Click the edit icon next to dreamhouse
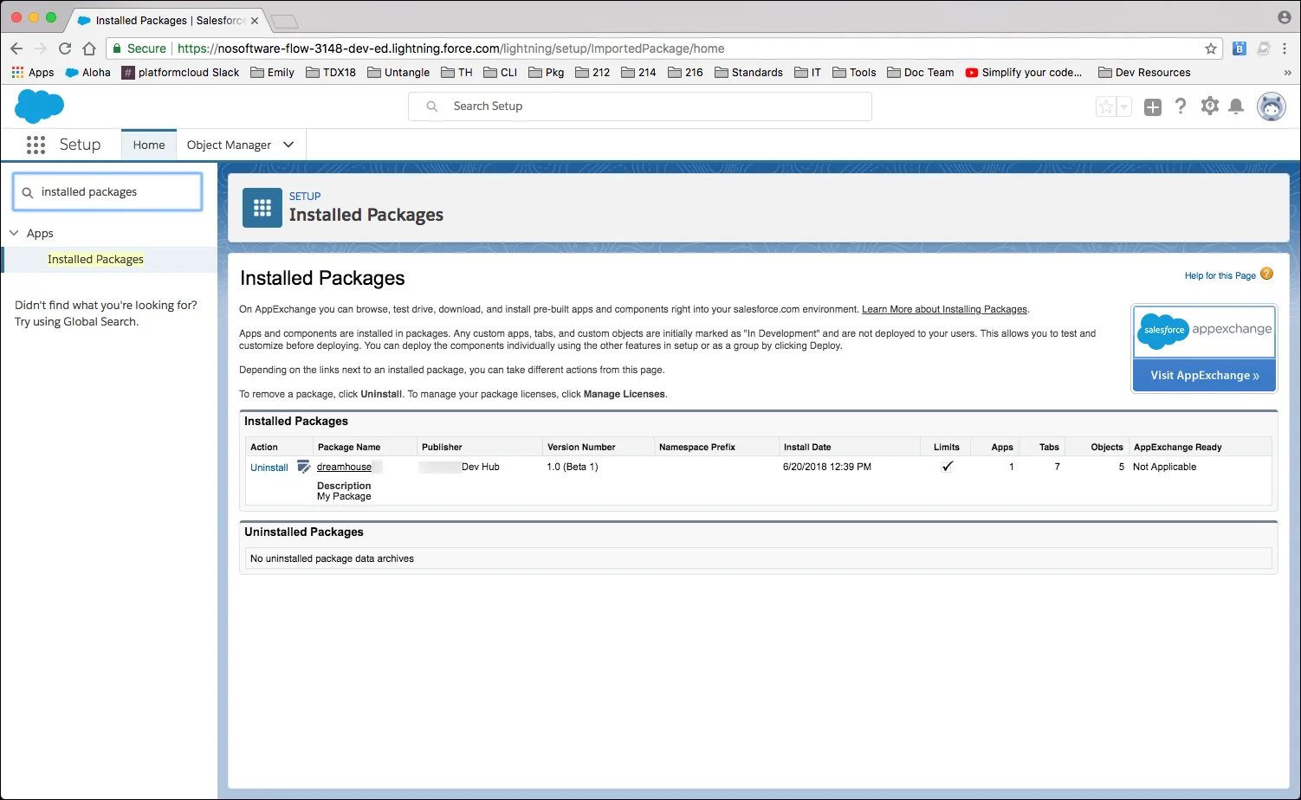 pyautogui.click(x=303, y=467)
